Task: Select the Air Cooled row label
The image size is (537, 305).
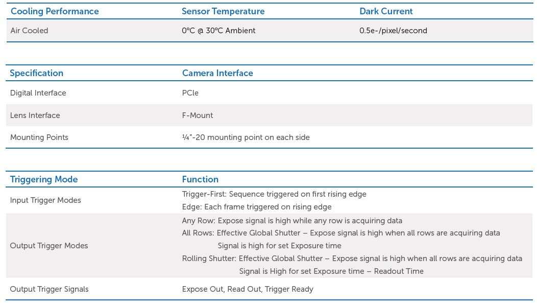Action: click(29, 31)
